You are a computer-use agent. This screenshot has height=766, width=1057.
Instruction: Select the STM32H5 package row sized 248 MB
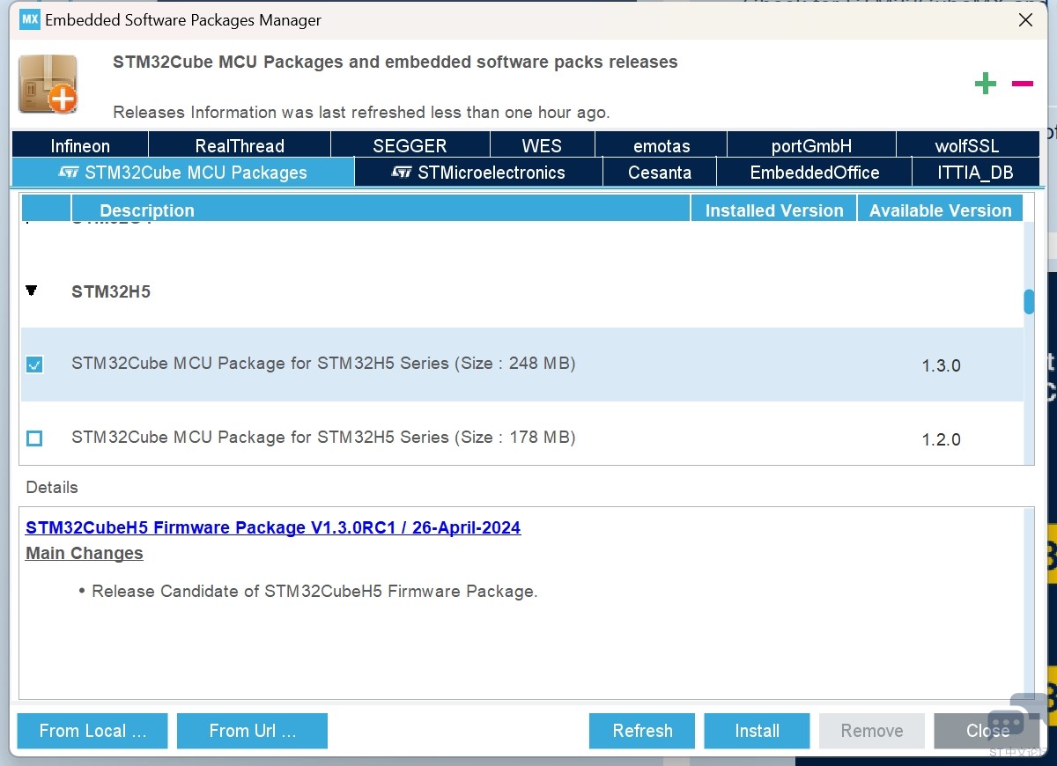(x=522, y=365)
